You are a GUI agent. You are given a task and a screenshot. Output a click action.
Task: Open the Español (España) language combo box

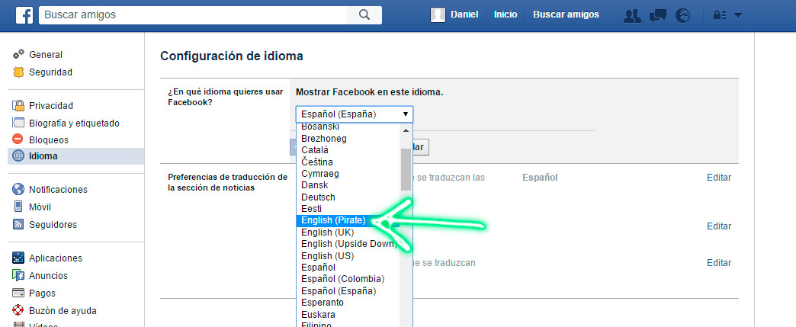click(x=355, y=114)
